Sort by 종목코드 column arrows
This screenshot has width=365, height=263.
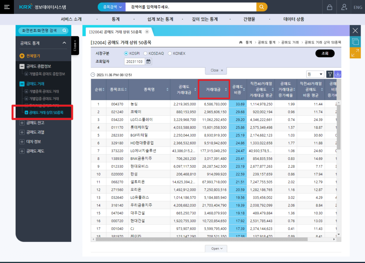pyautogui.click(x=126, y=89)
